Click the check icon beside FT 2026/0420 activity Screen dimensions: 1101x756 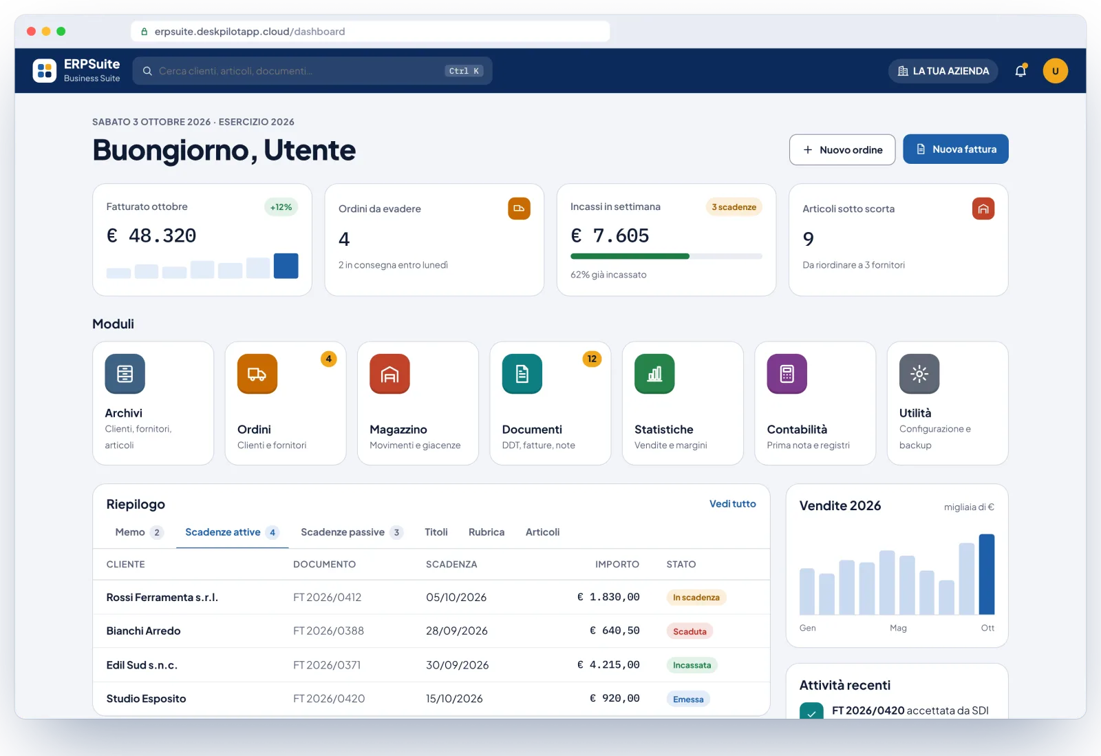pos(811,712)
